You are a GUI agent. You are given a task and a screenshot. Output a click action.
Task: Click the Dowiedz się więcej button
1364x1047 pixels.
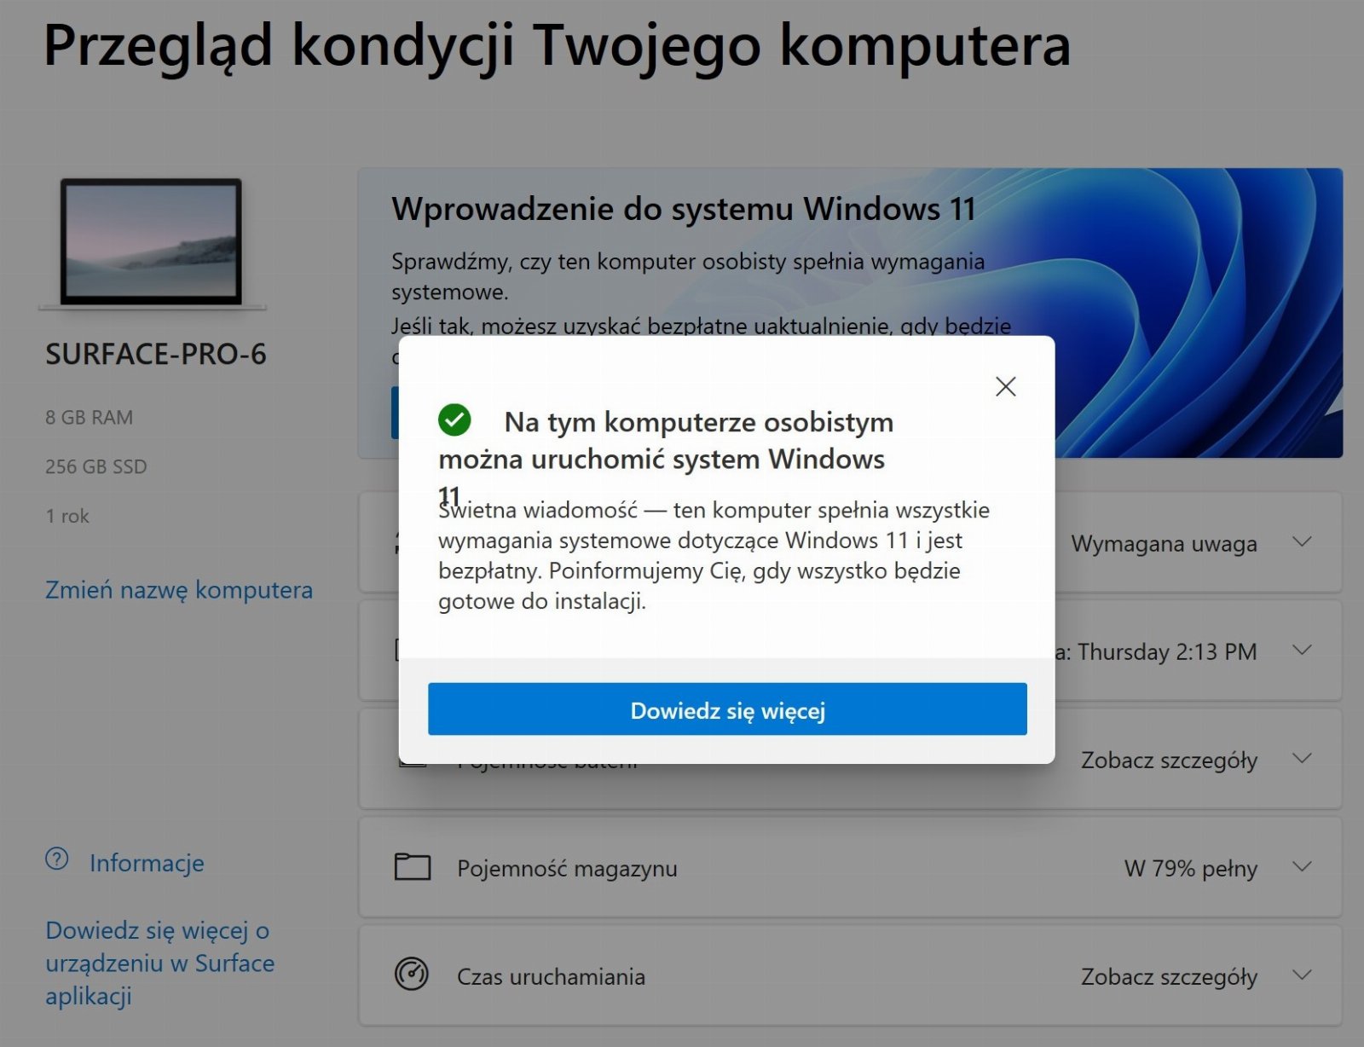727,709
